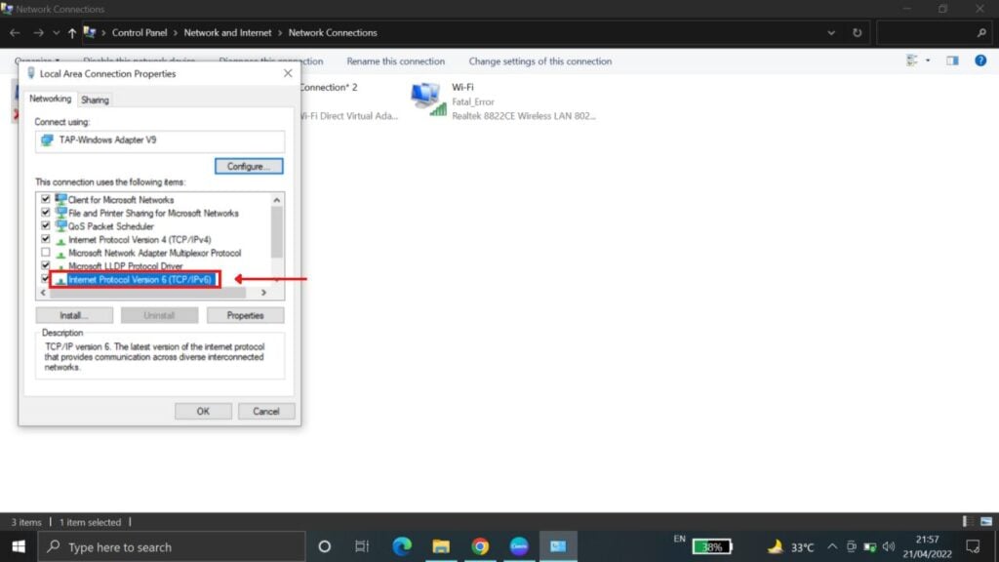Show hidden system tray icons
The image size is (999, 562).
tap(832, 546)
